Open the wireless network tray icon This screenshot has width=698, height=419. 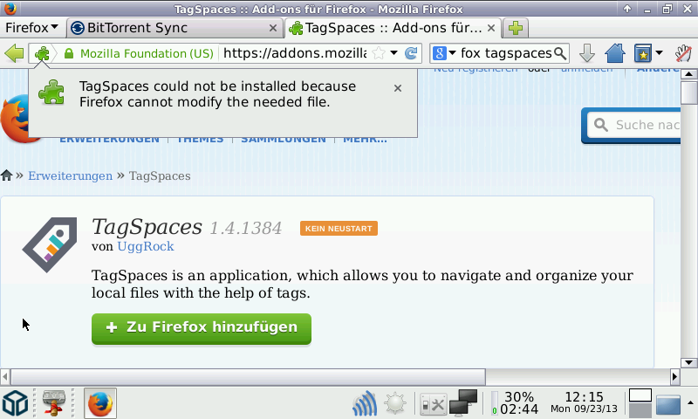tap(365, 403)
